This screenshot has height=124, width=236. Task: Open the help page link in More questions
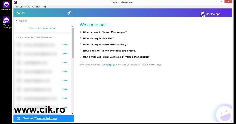tap(110, 65)
